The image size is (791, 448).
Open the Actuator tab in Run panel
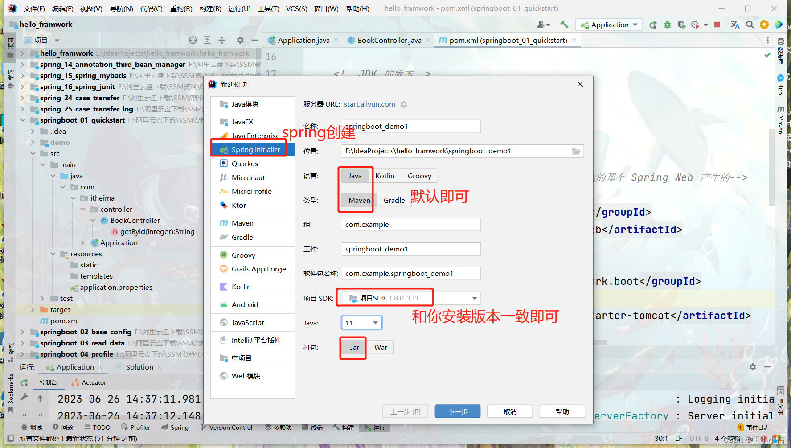89,382
